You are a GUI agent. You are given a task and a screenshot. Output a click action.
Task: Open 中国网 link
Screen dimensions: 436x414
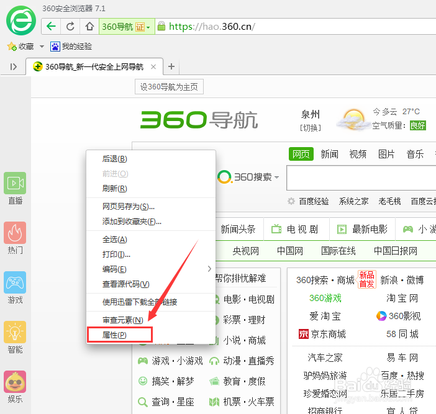pos(290,251)
